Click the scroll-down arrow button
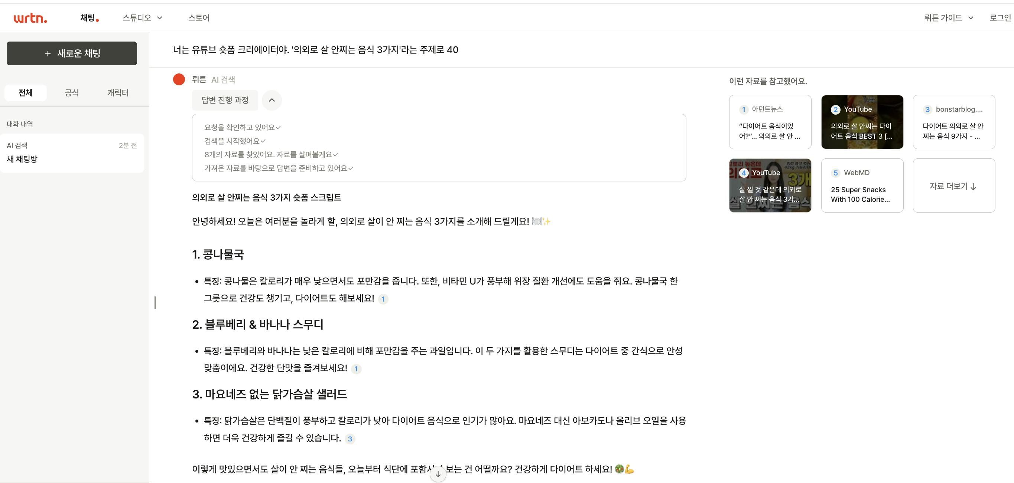 coord(438,474)
